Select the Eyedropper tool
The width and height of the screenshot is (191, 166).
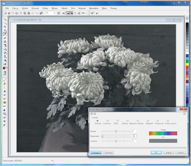click(x=5, y=34)
